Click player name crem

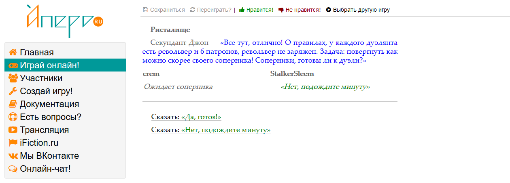coord(151,74)
